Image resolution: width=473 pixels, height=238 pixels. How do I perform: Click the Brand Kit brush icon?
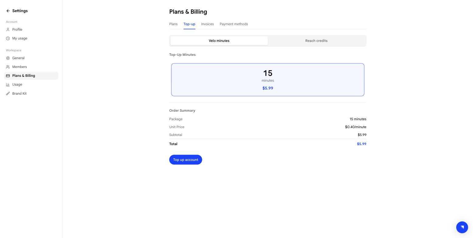tap(8, 93)
